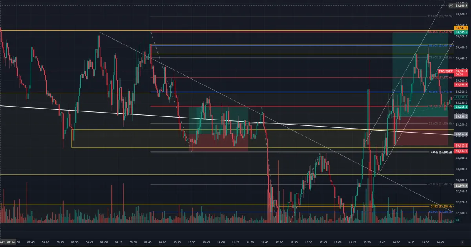The height and width of the screenshot is (247, 471).
Task: Click the plus icon beside 83,630.9
Action: [x=451, y=5]
